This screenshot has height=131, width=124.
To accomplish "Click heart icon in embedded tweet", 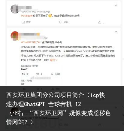I will pyautogui.click(x=38, y=74).
